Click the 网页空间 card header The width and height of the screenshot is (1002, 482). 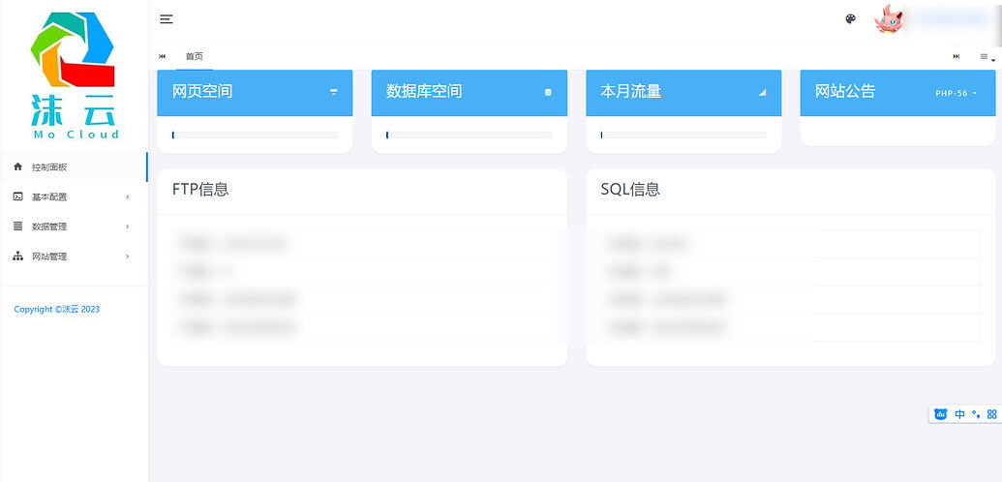(255, 93)
